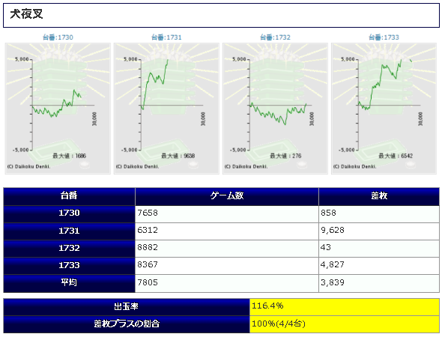
Task: Click the 平均 row header
Action: (x=69, y=284)
